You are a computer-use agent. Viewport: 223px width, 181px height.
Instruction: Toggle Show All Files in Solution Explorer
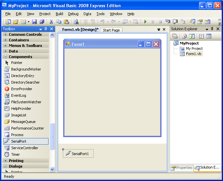184,36
